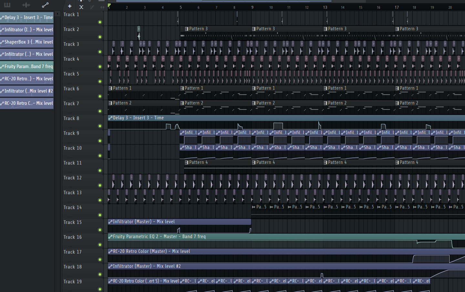
Task: Show automation clips with the node-line icon
Action: (45, 5)
